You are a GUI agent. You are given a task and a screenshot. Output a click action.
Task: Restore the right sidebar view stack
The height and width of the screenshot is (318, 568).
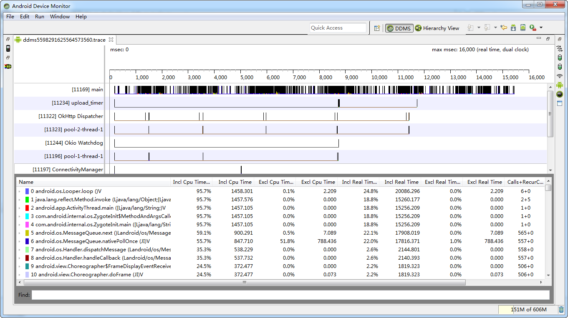(560, 39)
